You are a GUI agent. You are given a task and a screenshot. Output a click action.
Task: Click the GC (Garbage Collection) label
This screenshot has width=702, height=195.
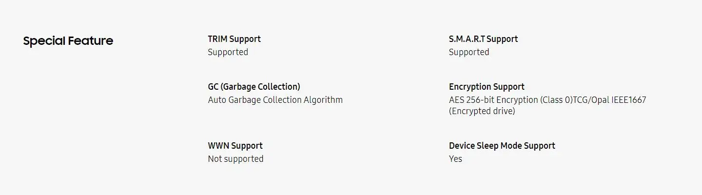coord(254,87)
